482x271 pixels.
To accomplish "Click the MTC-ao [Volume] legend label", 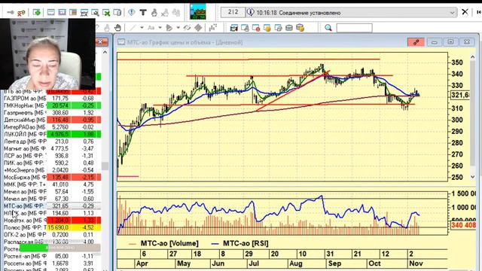I will point(169,243).
